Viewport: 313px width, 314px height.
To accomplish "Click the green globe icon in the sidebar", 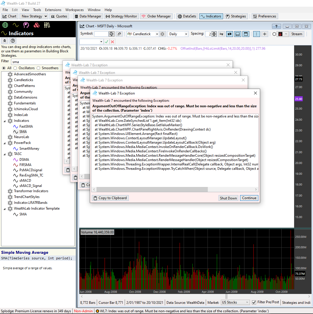I will [x=5, y=25].
